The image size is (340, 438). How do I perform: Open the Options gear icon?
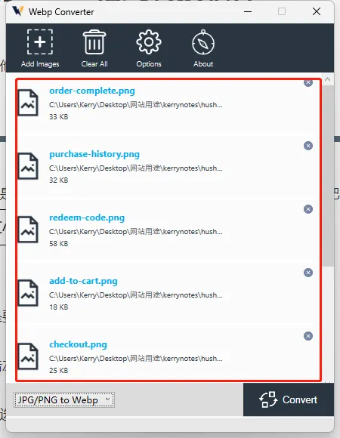click(x=149, y=42)
